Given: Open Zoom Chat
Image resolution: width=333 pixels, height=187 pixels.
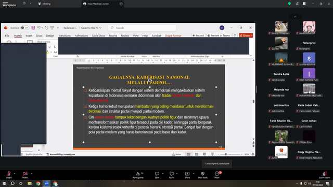Looking at the screenshot, I should pyautogui.click(x=157, y=175).
